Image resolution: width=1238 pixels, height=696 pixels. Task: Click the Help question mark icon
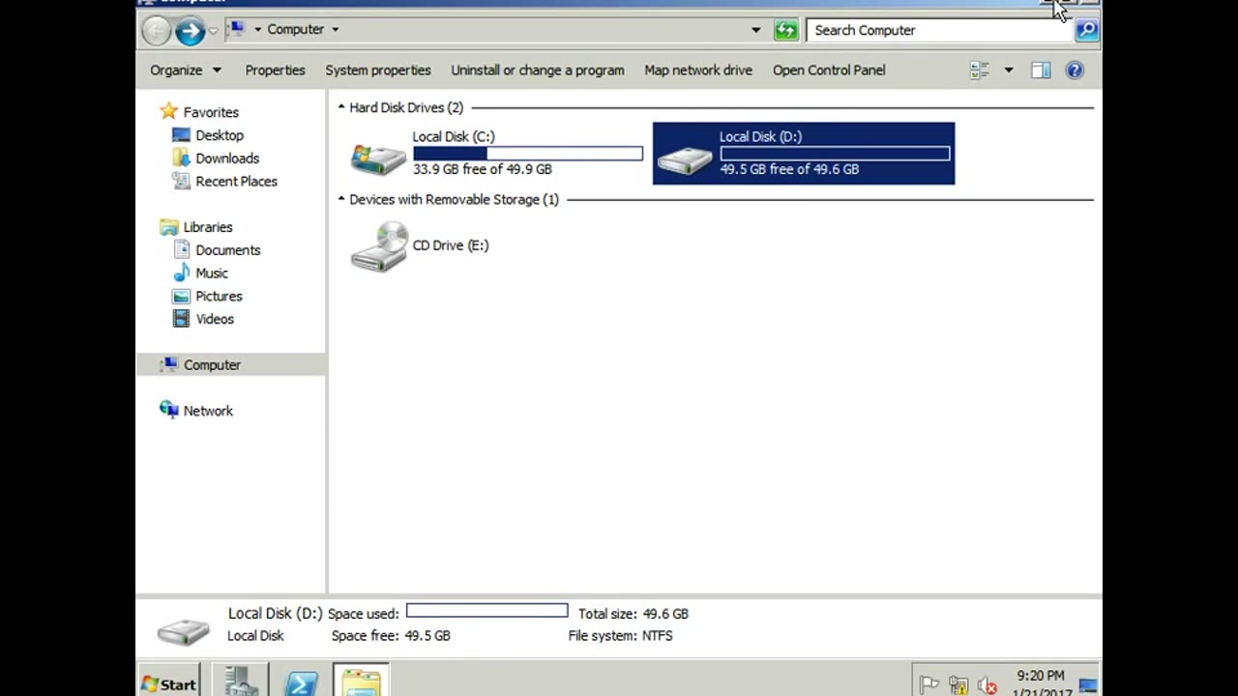(x=1075, y=70)
